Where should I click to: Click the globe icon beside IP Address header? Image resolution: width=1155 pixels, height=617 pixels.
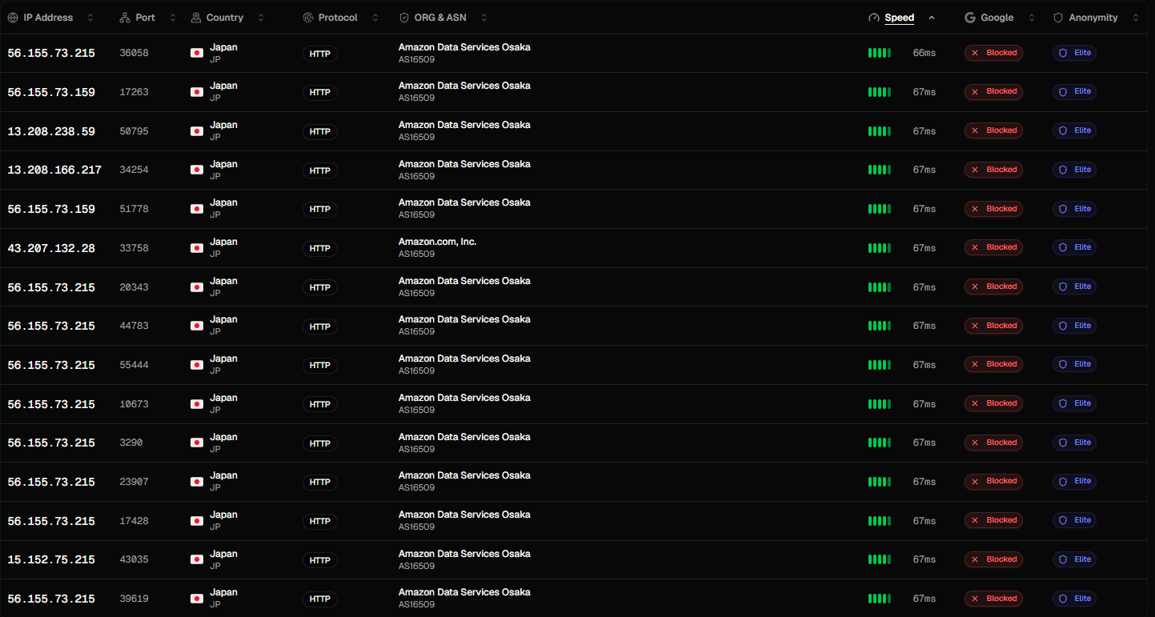pyautogui.click(x=13, y=18)
